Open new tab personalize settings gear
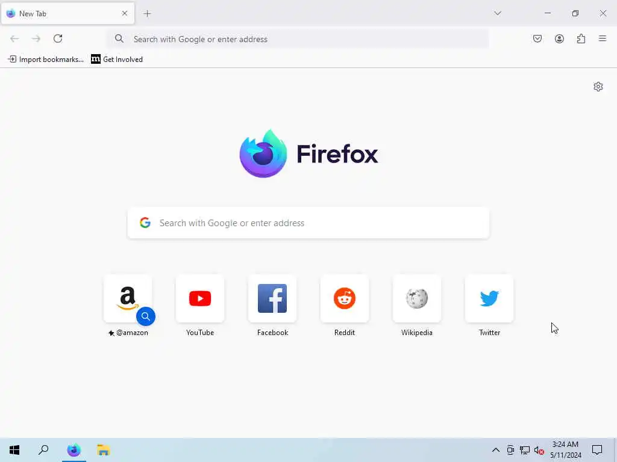The height and width of the screenshot is (462, 617). [x=598, y=87]
